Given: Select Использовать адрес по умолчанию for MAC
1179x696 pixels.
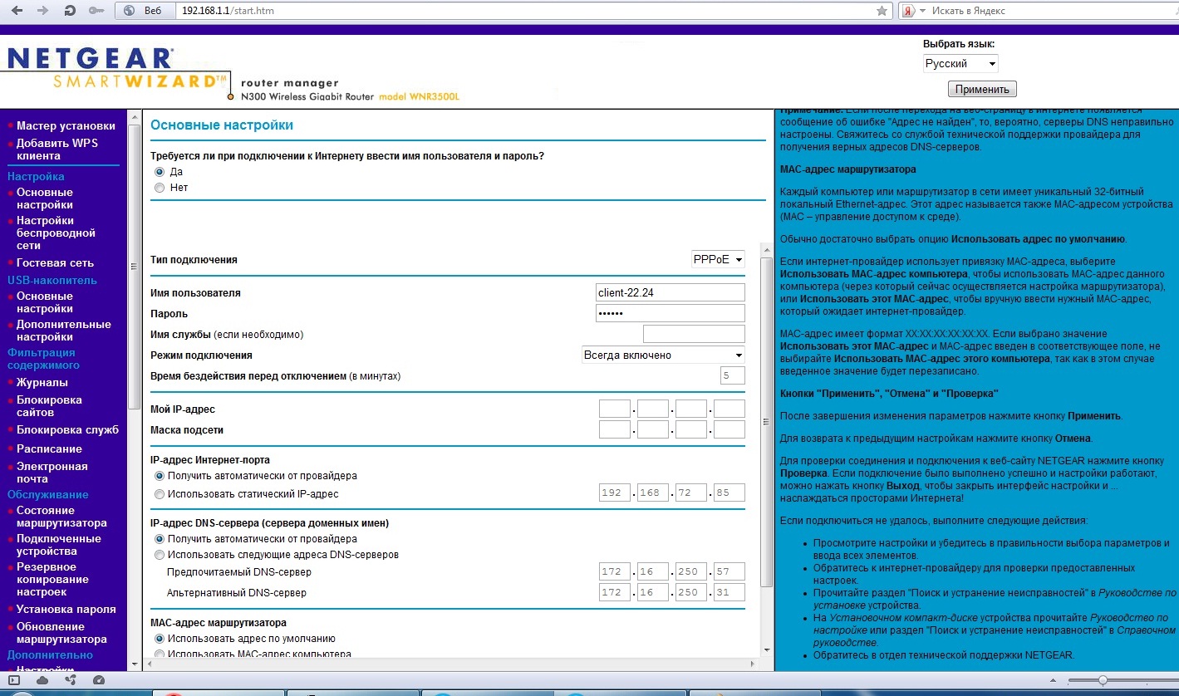Looking at the screenshot, I should (x=160, y=639).
